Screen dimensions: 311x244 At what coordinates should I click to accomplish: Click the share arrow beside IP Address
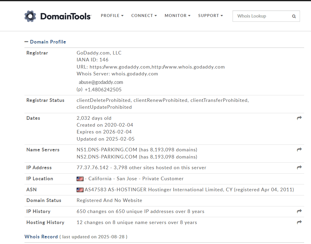(299, 167)
